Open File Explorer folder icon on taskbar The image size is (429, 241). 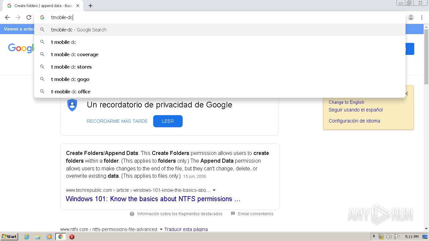(x=38, y=237)
